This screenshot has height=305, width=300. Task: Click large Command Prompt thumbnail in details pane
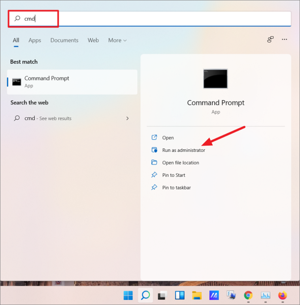pyautogui.click(x=215, y=79)
